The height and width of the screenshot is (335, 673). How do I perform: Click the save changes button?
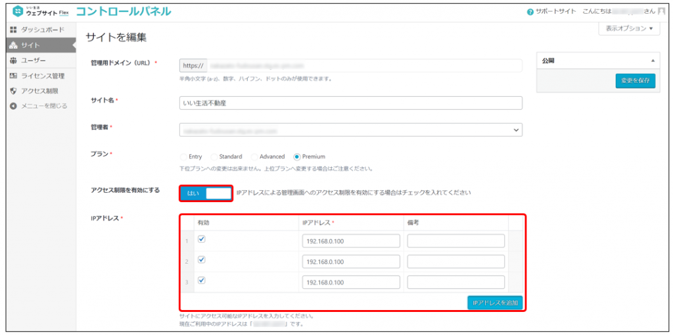(635, 81)
